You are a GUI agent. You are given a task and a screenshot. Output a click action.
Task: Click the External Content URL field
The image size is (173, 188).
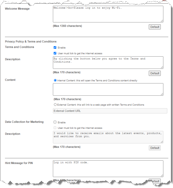[110, 111]
